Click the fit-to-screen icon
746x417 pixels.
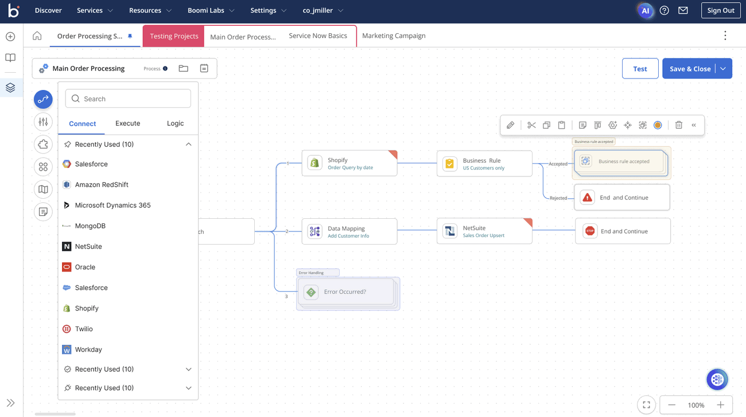tap(646, 405)
